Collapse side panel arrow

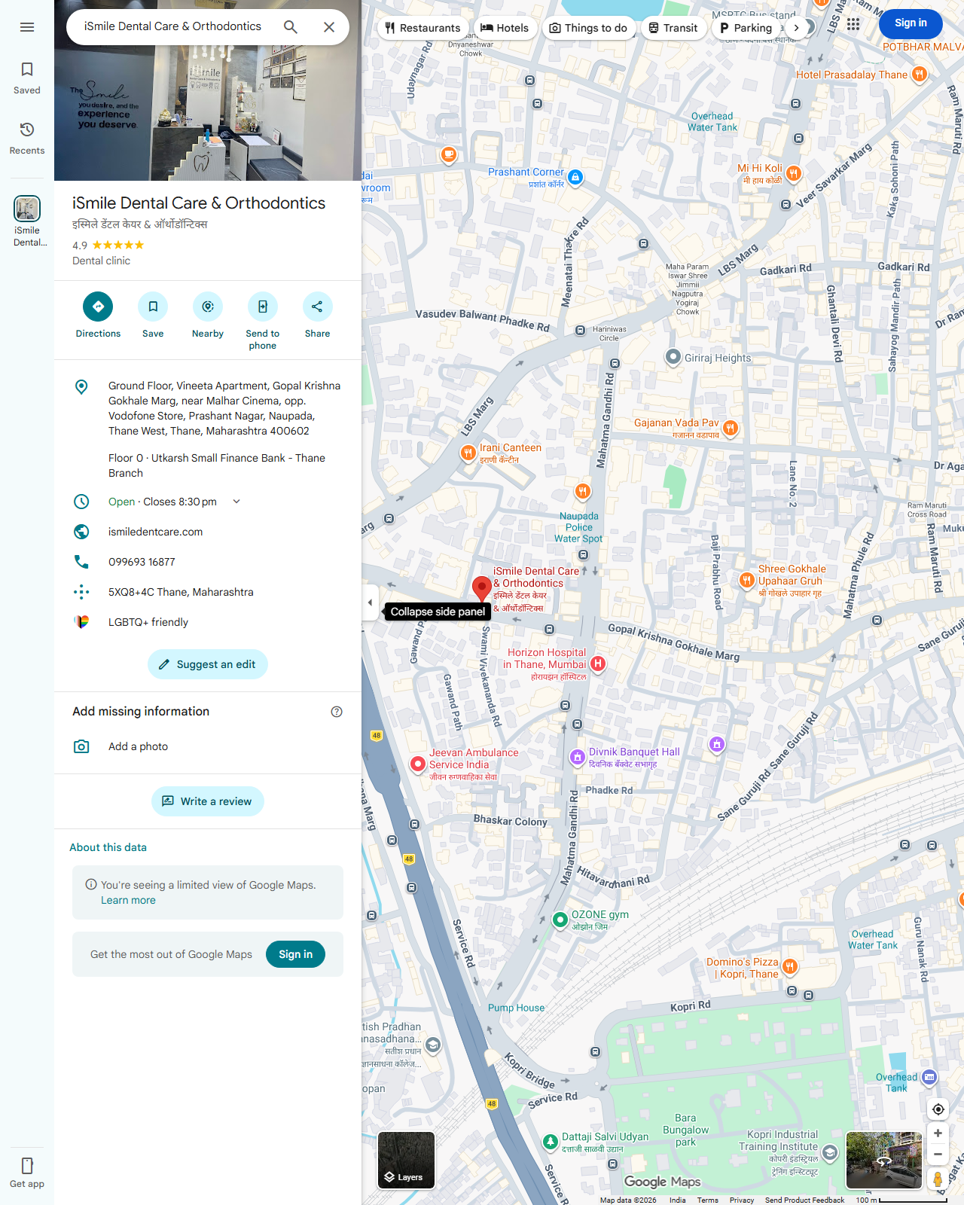tap(370, 602)
